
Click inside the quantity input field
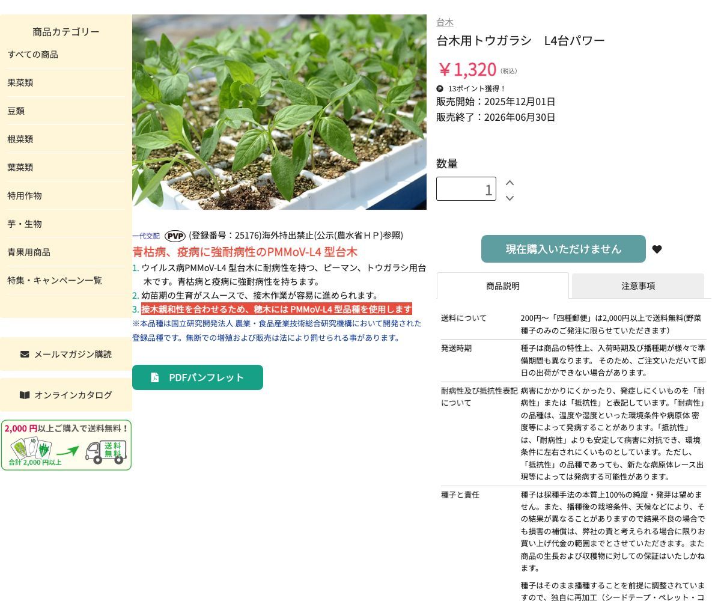point(466,189)
